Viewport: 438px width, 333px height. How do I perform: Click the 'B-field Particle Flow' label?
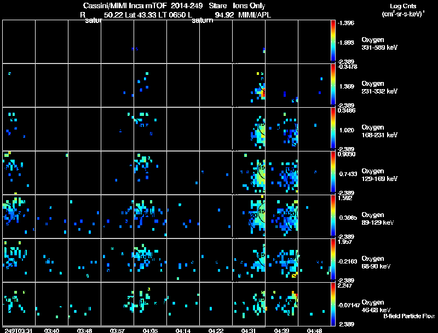409,316
